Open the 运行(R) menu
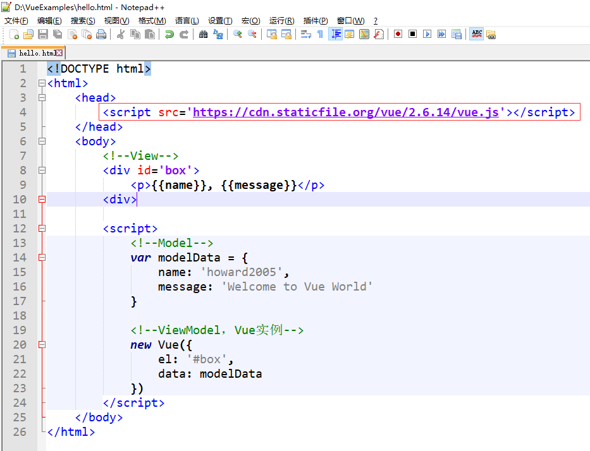The image size is (590, 451). coord(281,21)
